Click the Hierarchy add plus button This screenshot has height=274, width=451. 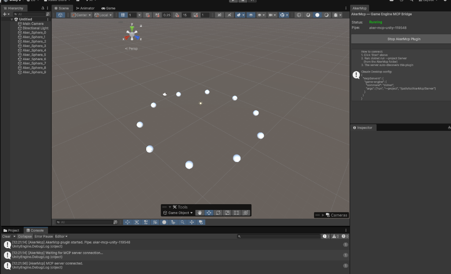[x=4, y=14]
